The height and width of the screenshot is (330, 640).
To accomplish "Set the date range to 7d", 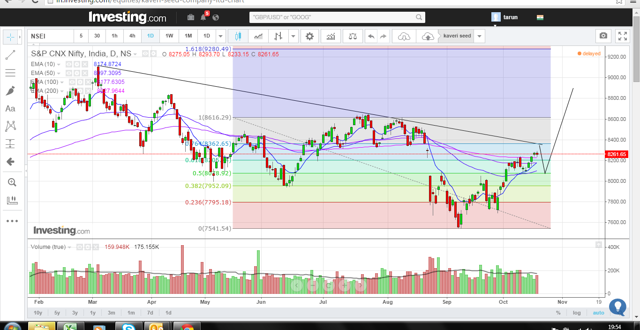I will [150, 313].
